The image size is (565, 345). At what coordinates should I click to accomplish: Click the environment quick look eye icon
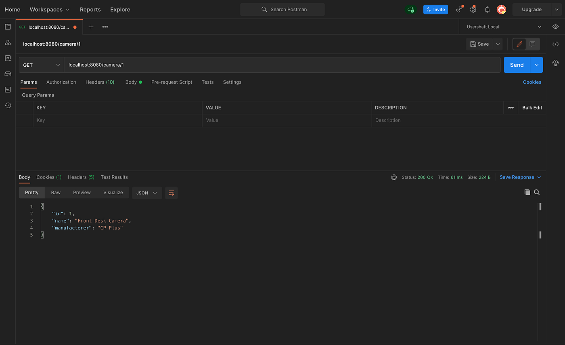555,27
